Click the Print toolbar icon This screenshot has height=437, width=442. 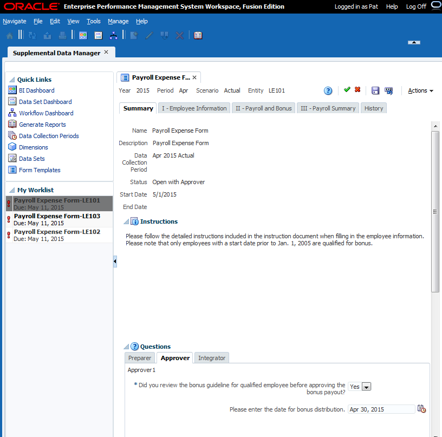click(62, 36)
